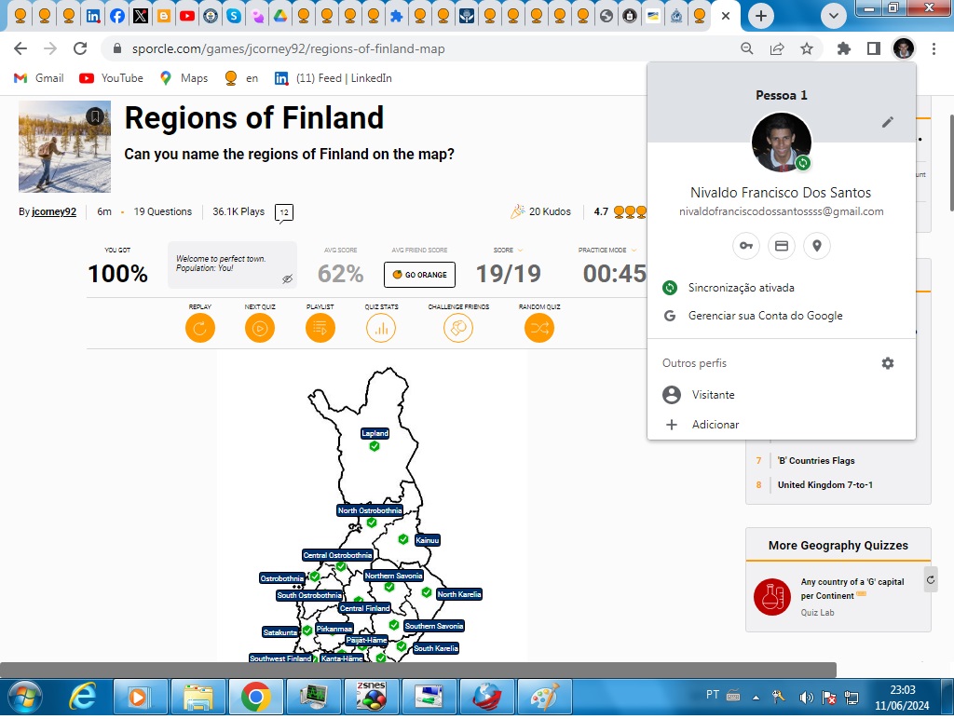Start a Random Quiz via its icon
This screenshot has height=719, width=954.
click(538, 328)
